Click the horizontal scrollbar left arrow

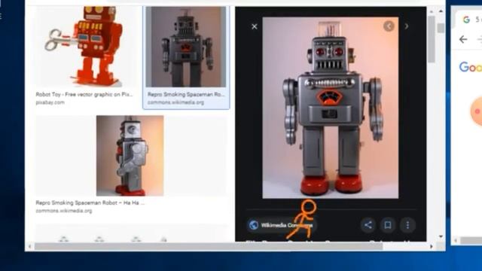[30, 246]
